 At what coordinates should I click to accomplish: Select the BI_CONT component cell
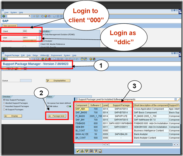[82, 131]
